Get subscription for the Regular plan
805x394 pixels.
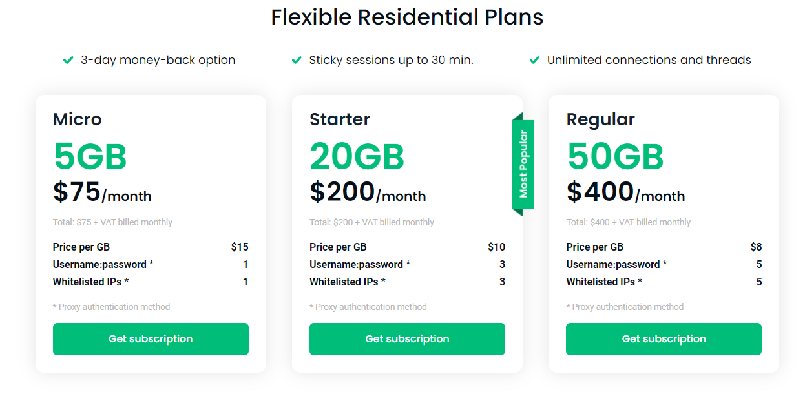point(664,339)
